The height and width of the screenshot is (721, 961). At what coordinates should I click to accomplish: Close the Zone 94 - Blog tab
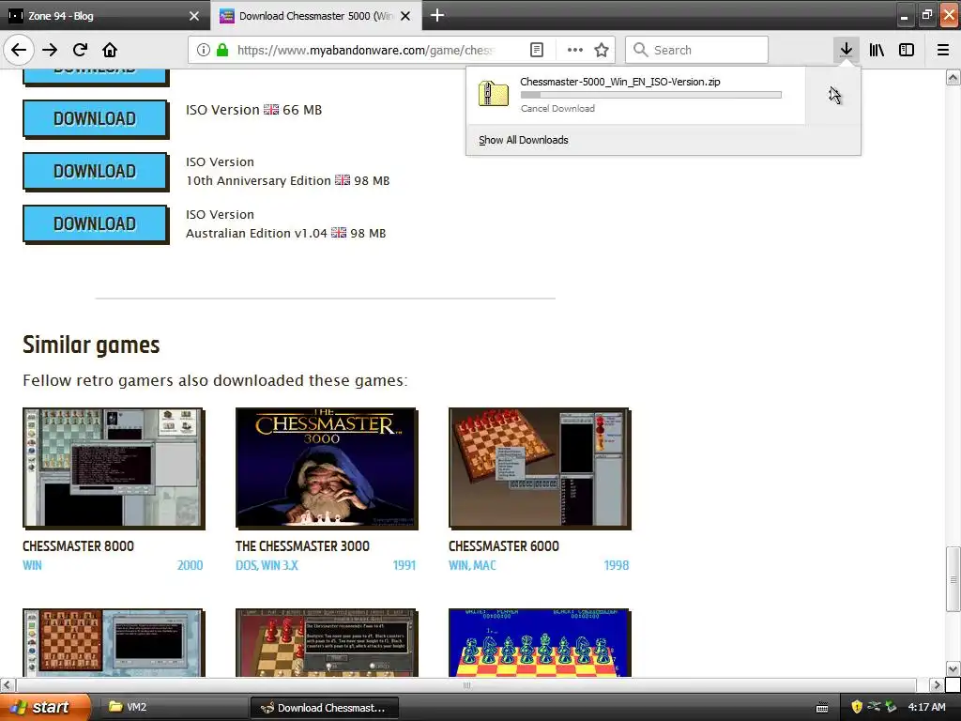(193, 16)
